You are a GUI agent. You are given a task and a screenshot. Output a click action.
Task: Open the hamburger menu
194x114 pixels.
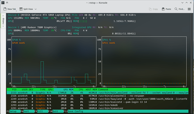tap(189, 9)
